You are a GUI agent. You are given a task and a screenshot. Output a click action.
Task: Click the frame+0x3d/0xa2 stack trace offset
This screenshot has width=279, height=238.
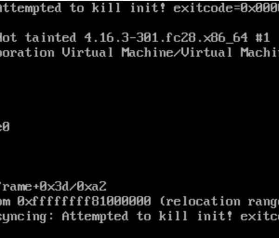click(x=53, y=186)
